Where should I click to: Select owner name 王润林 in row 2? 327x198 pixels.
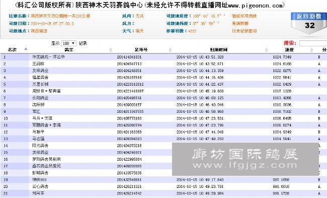tap(38, 63)
